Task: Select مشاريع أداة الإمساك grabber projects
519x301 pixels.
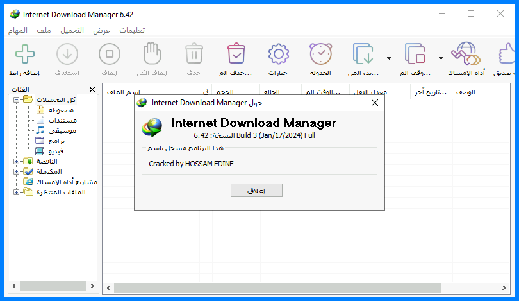Action: [x=67, y=182]
